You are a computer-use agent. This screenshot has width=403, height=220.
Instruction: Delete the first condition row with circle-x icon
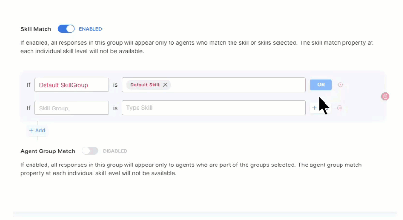click(340, 85)
